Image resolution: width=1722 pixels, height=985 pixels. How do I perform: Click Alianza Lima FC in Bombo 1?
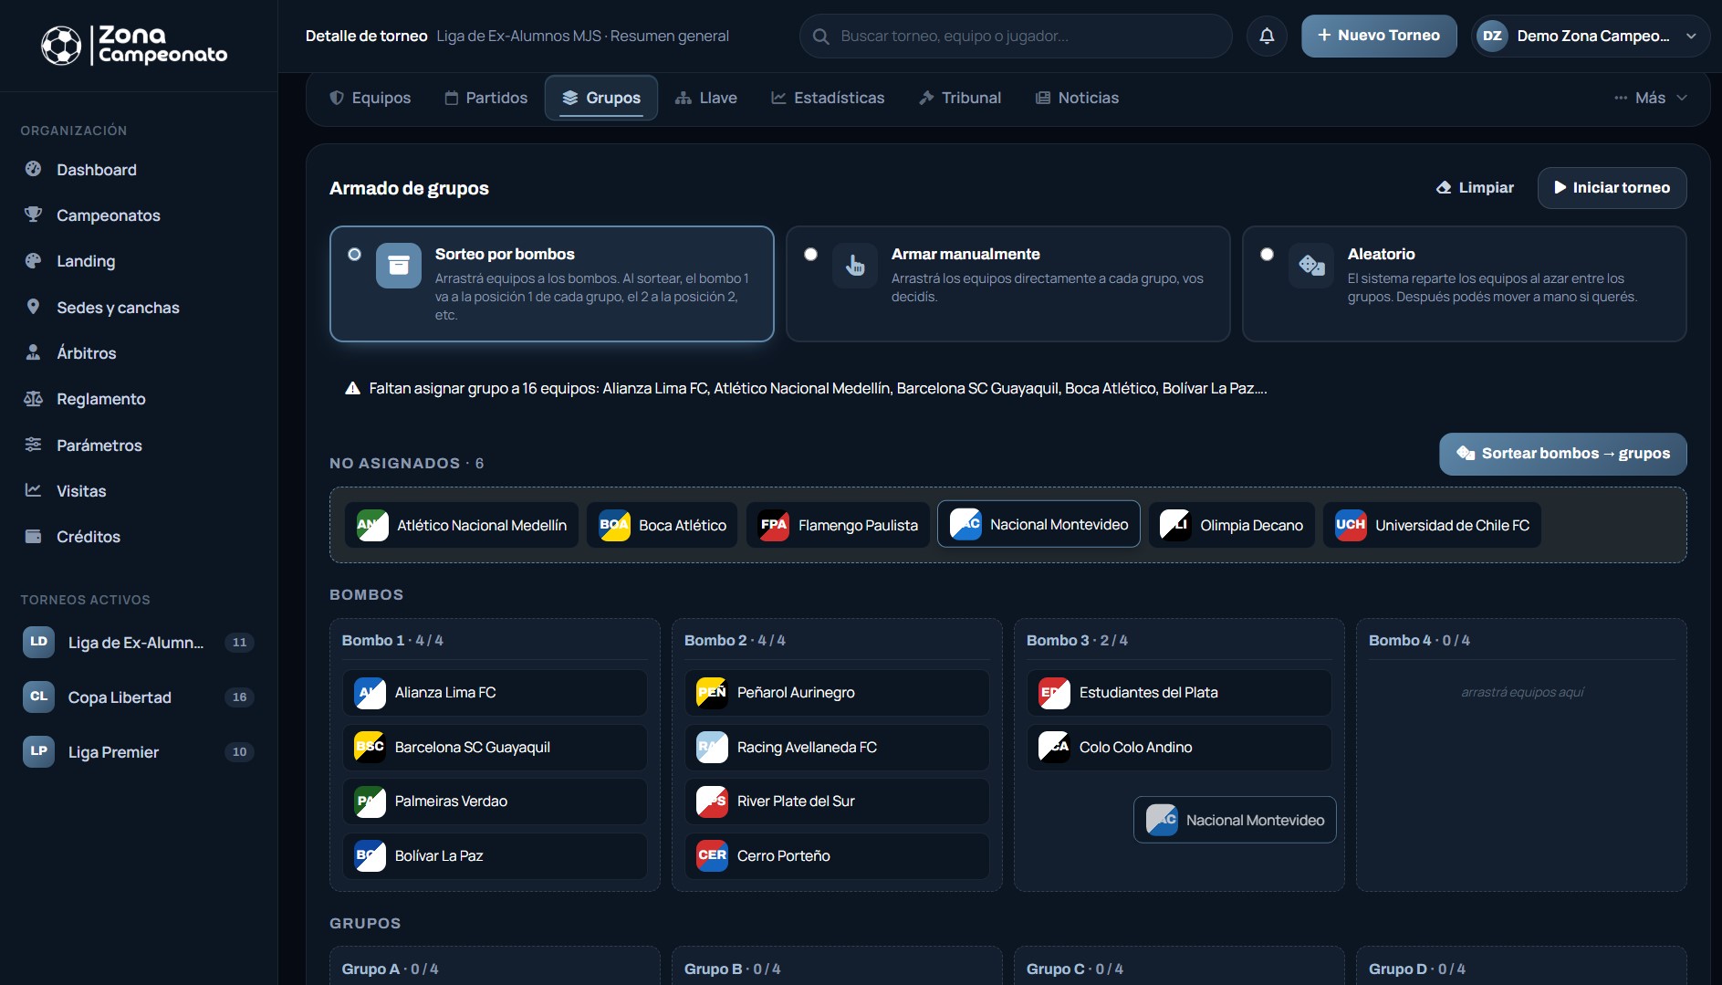[x=495, y=692]
